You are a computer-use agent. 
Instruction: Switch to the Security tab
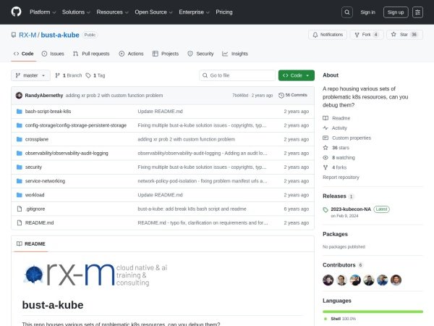[x=200, y=54]
